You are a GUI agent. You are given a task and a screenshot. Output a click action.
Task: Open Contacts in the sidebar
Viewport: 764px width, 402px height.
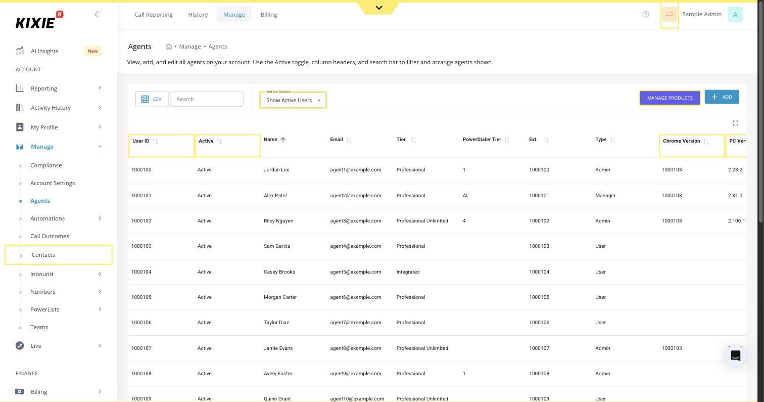click(59, 255)
